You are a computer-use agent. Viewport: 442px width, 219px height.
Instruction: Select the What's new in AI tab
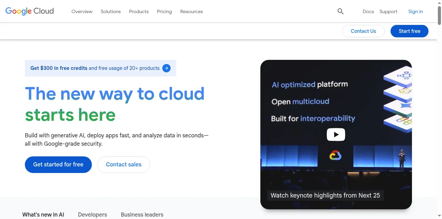pos(43,215)
